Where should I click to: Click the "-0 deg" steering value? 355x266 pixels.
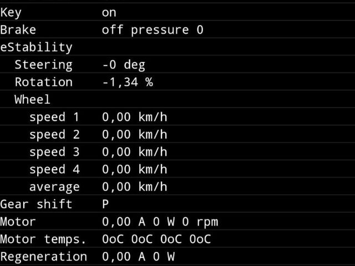(x=123, y=65)
